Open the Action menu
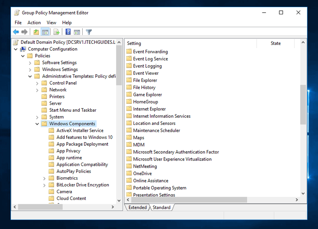This screenshot has height=229, width=318. click(34, 23)
